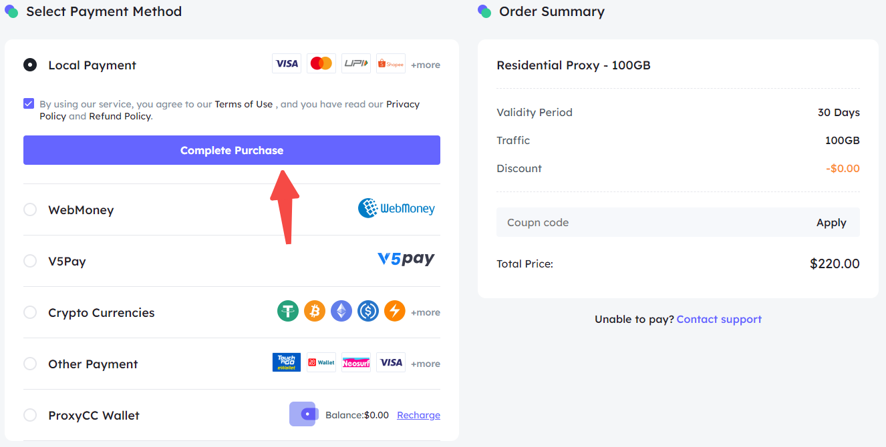Click the Mastercard icon

click(x=321, y=63)
